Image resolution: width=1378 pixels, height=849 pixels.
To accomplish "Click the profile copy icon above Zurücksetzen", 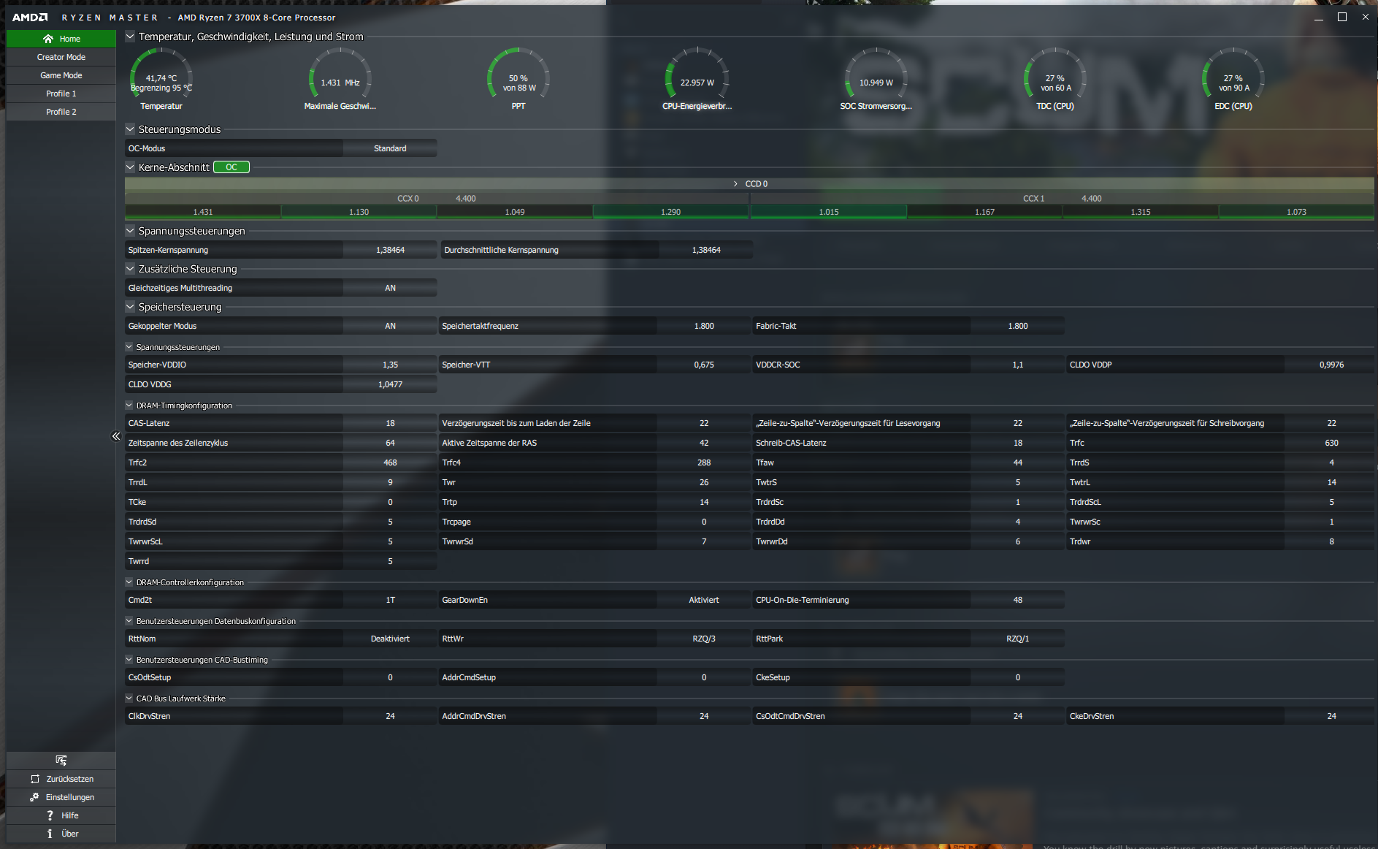I will [61, 761].
